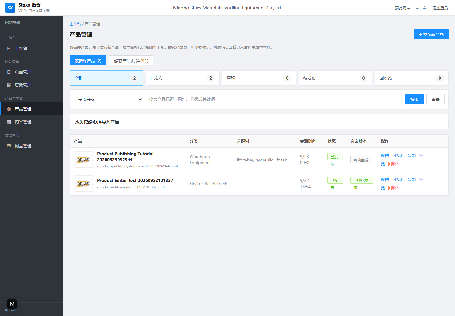This screenshot has height=316, width=455.
Task: Click the 更新时间 column header
Action: (x=308, y=141)
